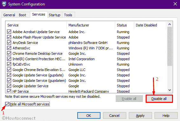Uncheck Google Update Service (gupdate)
This screenshot has width=180, height=121.
coord(9,75)
